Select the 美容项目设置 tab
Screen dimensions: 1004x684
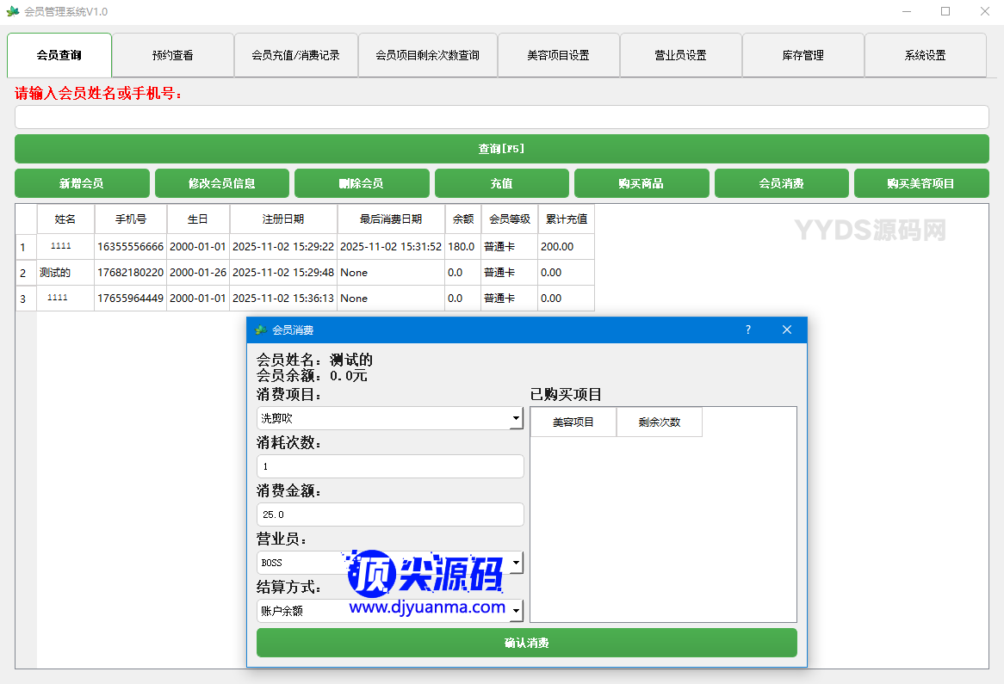pos(558,55)
